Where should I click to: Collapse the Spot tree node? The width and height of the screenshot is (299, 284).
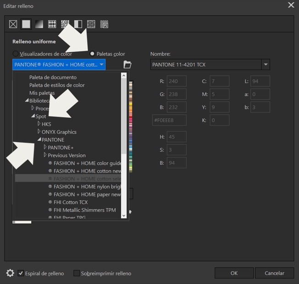point(33,116)
